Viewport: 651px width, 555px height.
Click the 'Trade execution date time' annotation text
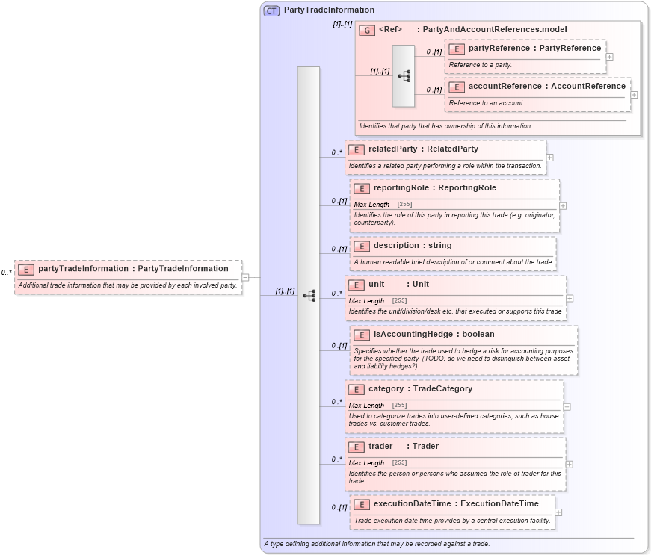(x=452, y=521)
